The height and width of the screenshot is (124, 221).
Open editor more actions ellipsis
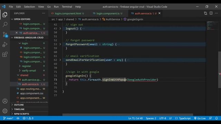point(216,13)
